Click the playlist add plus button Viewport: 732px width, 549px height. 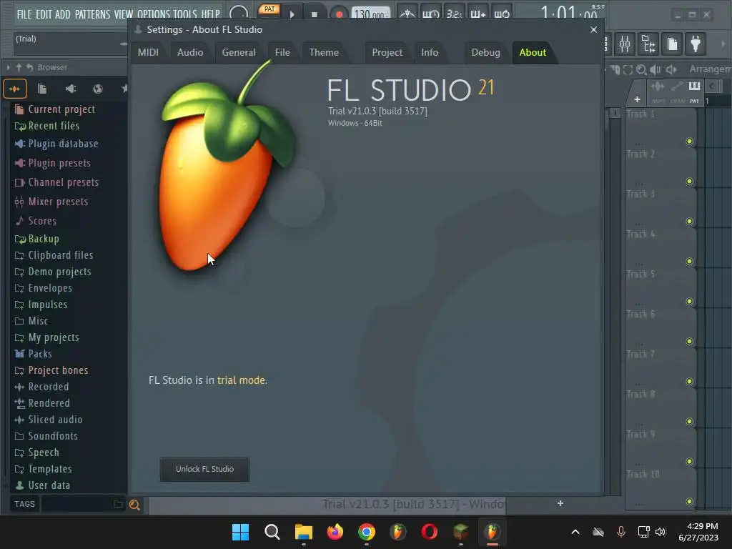(637, 99)
